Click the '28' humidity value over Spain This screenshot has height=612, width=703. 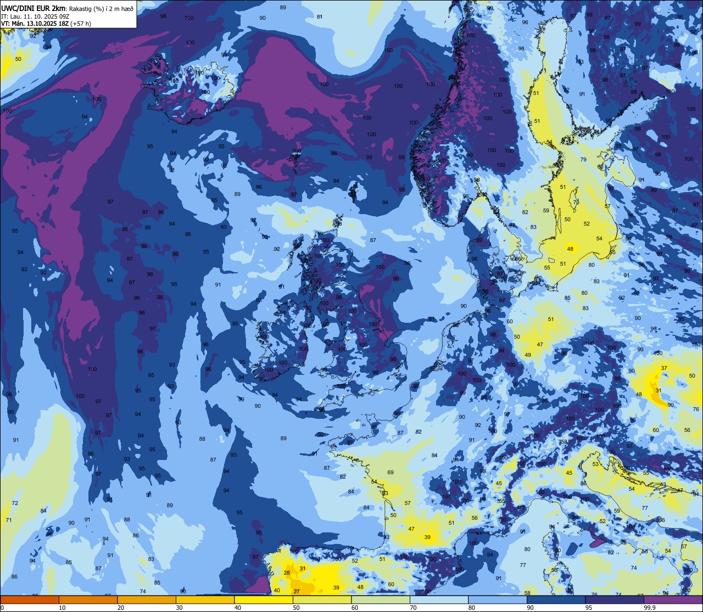(287, 572)
